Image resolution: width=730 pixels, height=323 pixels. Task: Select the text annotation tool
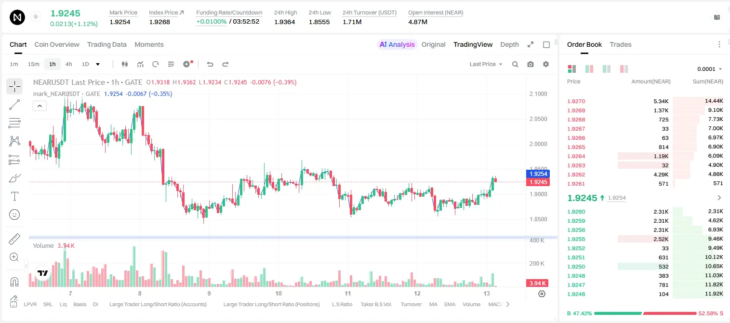click(14, 196)
